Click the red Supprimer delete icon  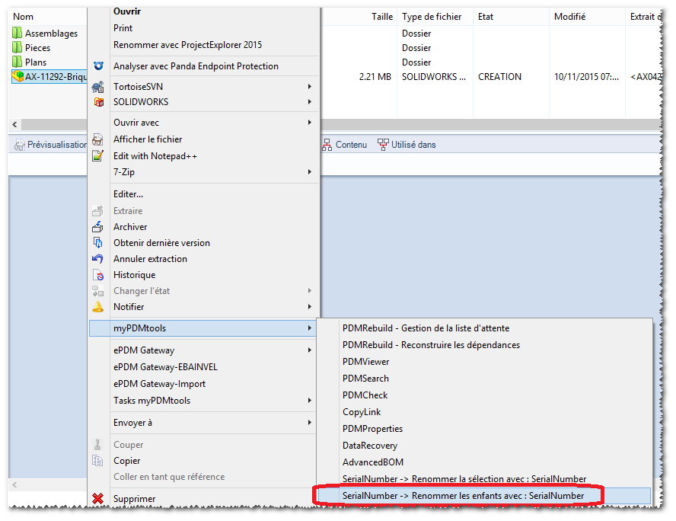point(97,499)
